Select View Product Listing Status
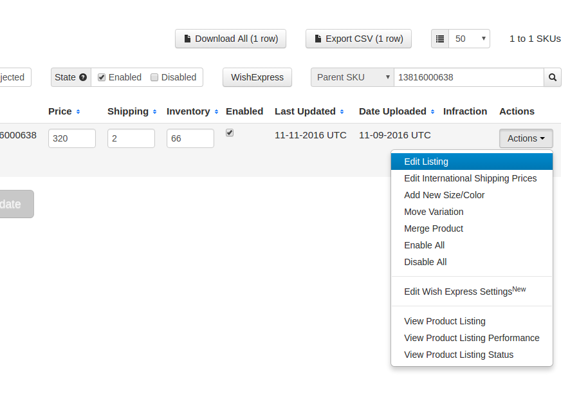 coord(472,355)
